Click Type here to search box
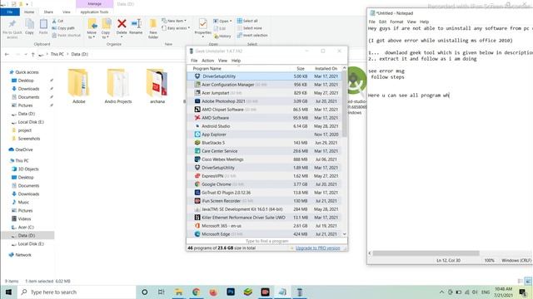 coord(77,292)
